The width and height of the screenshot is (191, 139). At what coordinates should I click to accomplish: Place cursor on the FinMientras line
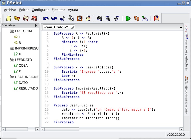72,55
